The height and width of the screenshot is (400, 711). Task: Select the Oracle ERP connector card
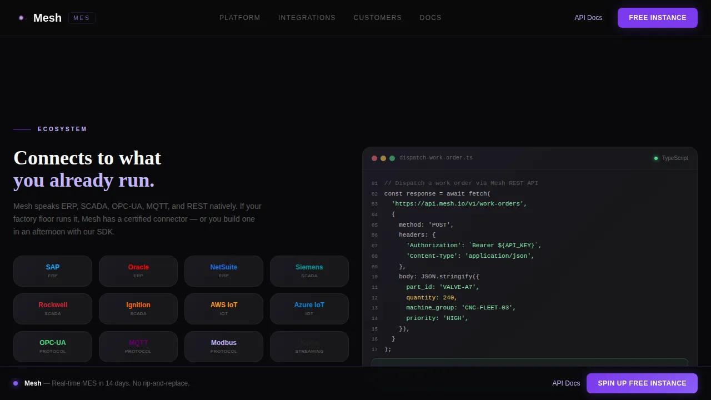(x=138, y=271)
